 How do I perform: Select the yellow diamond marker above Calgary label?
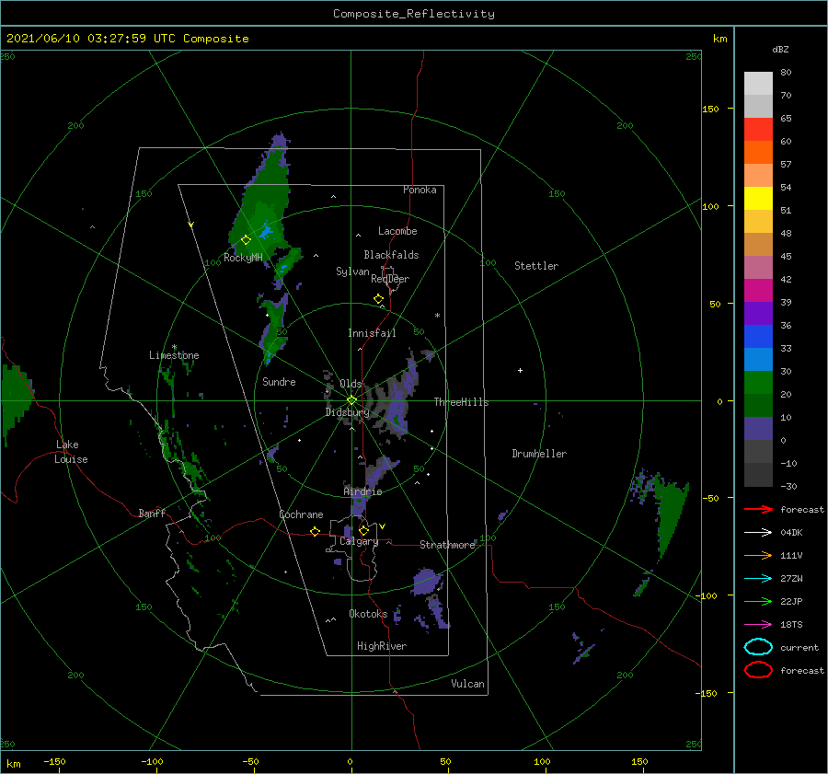(x=363, y=530)
